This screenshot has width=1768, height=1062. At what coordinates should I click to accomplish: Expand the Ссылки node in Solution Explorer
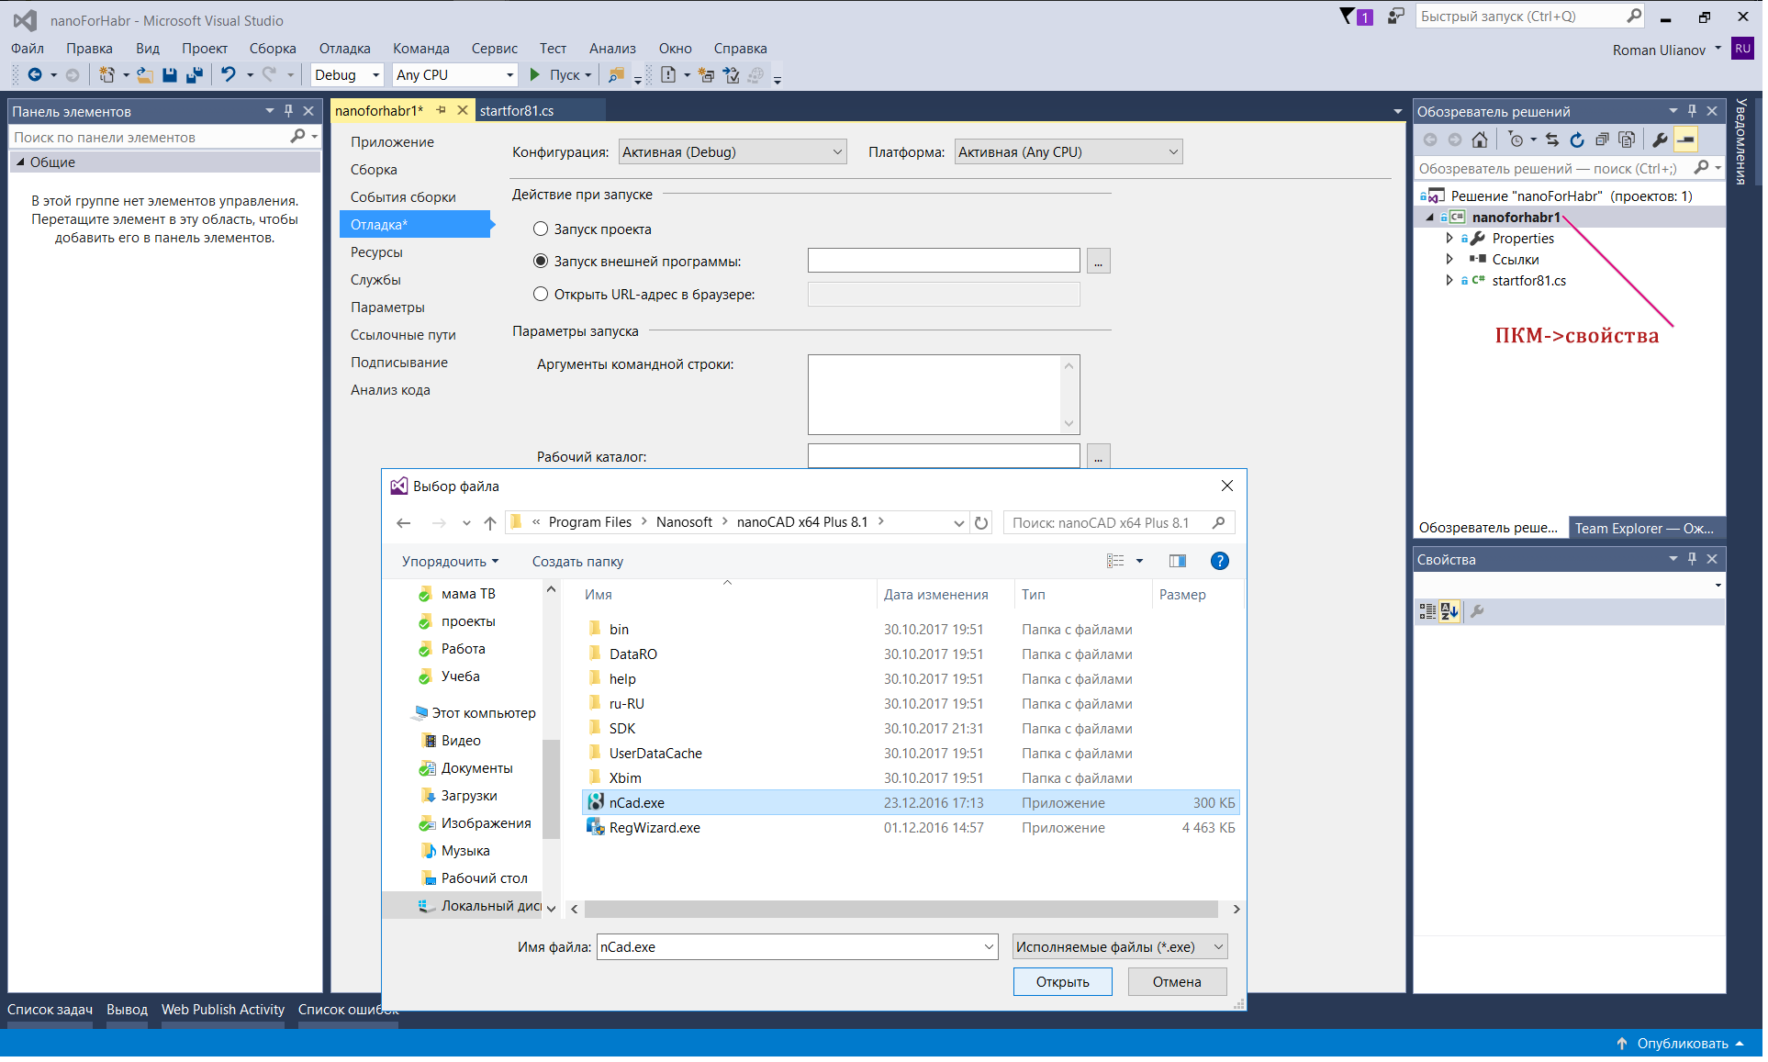[x=1449, y=260]
